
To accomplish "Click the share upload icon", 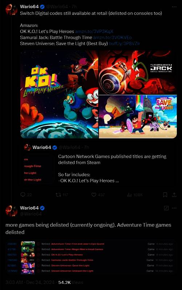I will [x=174, y=195].
